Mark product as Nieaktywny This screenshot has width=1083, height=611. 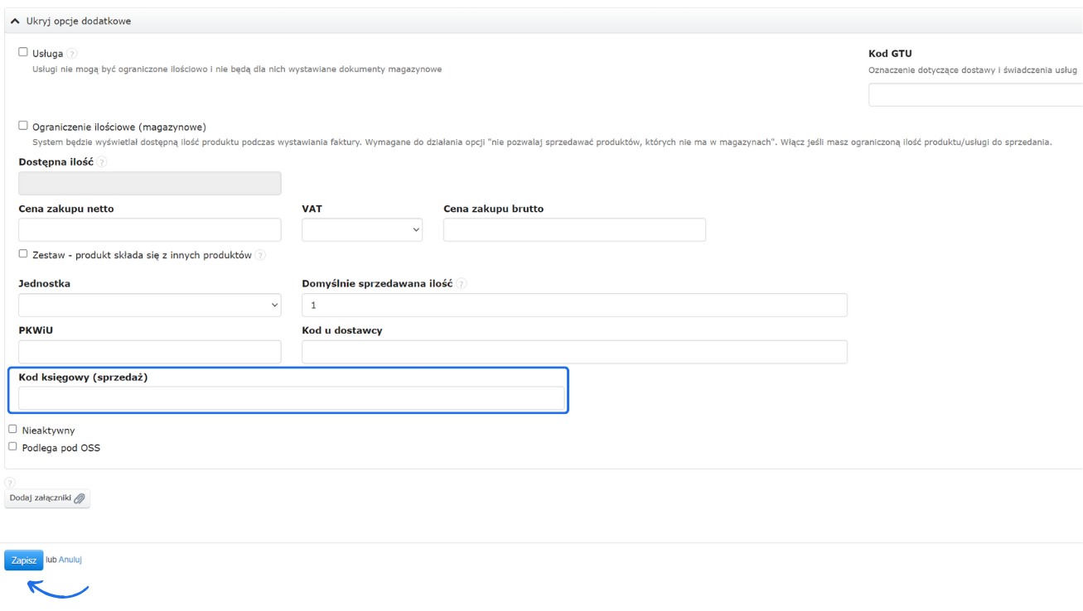point(12,429)
